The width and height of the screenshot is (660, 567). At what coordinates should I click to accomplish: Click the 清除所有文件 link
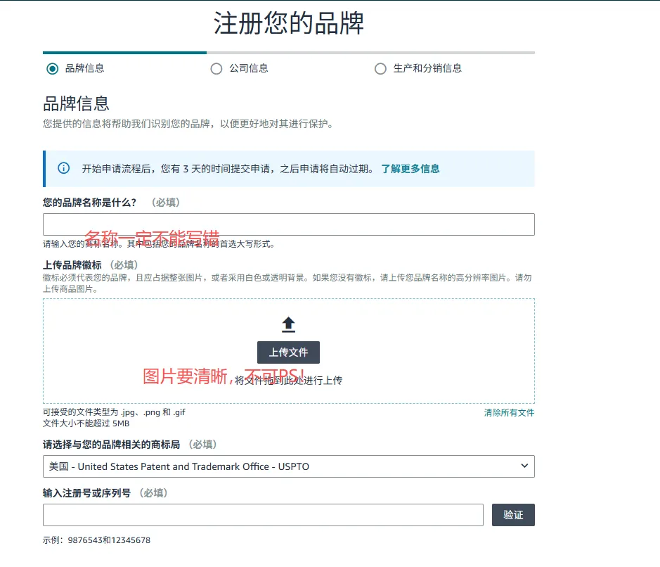pyautogui.click(x=508, y=413)
